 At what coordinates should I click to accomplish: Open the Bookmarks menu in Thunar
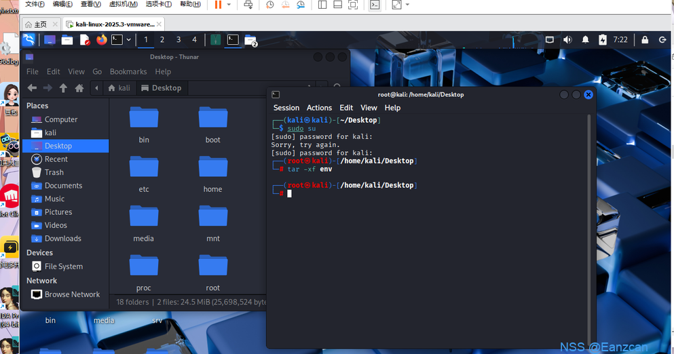(x=128, y=71)
